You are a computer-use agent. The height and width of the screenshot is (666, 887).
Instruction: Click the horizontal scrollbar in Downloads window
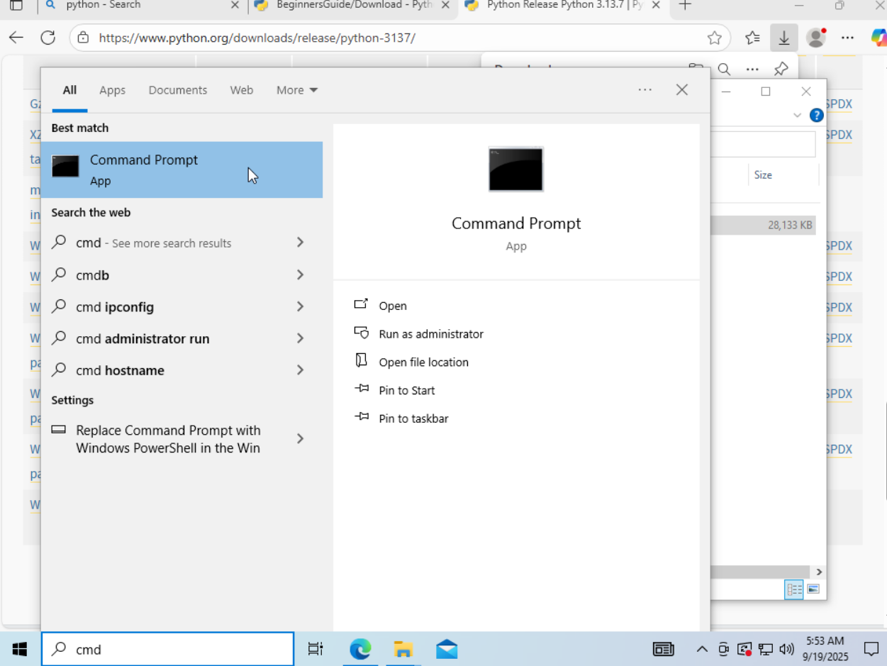pos(752,572)
